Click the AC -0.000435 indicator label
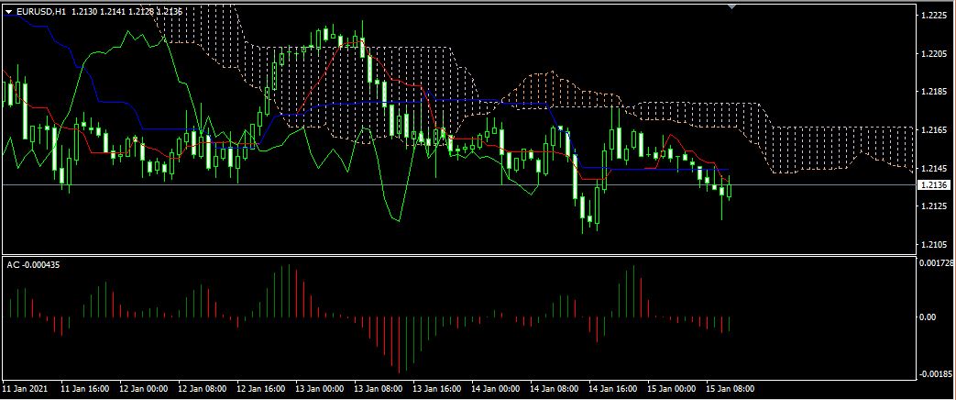 (x=34, y=264)
